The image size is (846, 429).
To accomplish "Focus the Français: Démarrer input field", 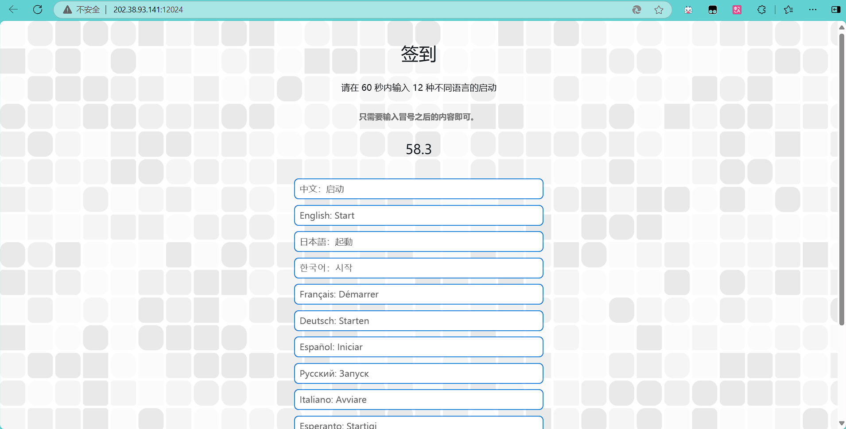I will [x=419, y=294].
